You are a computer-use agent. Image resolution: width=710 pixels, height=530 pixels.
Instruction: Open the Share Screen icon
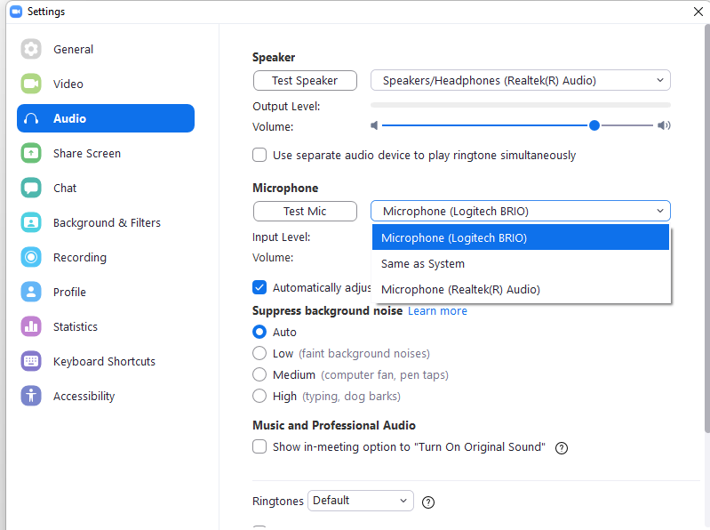[31, 153]
